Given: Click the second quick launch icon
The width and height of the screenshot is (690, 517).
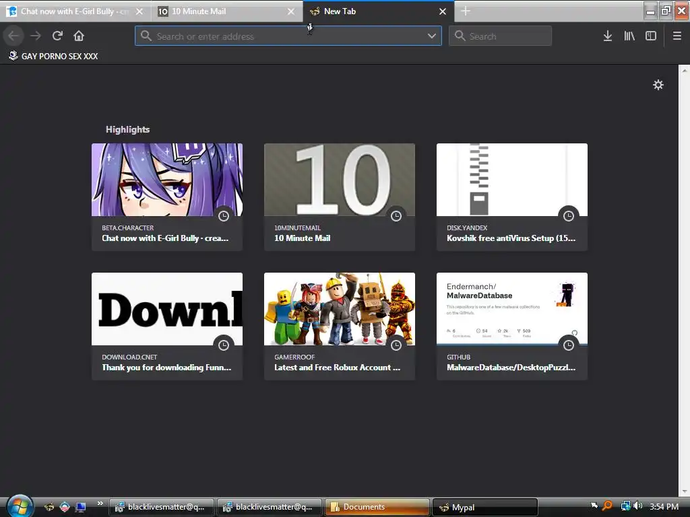Looking at the screenshot, I should click(x=65, y=507).
